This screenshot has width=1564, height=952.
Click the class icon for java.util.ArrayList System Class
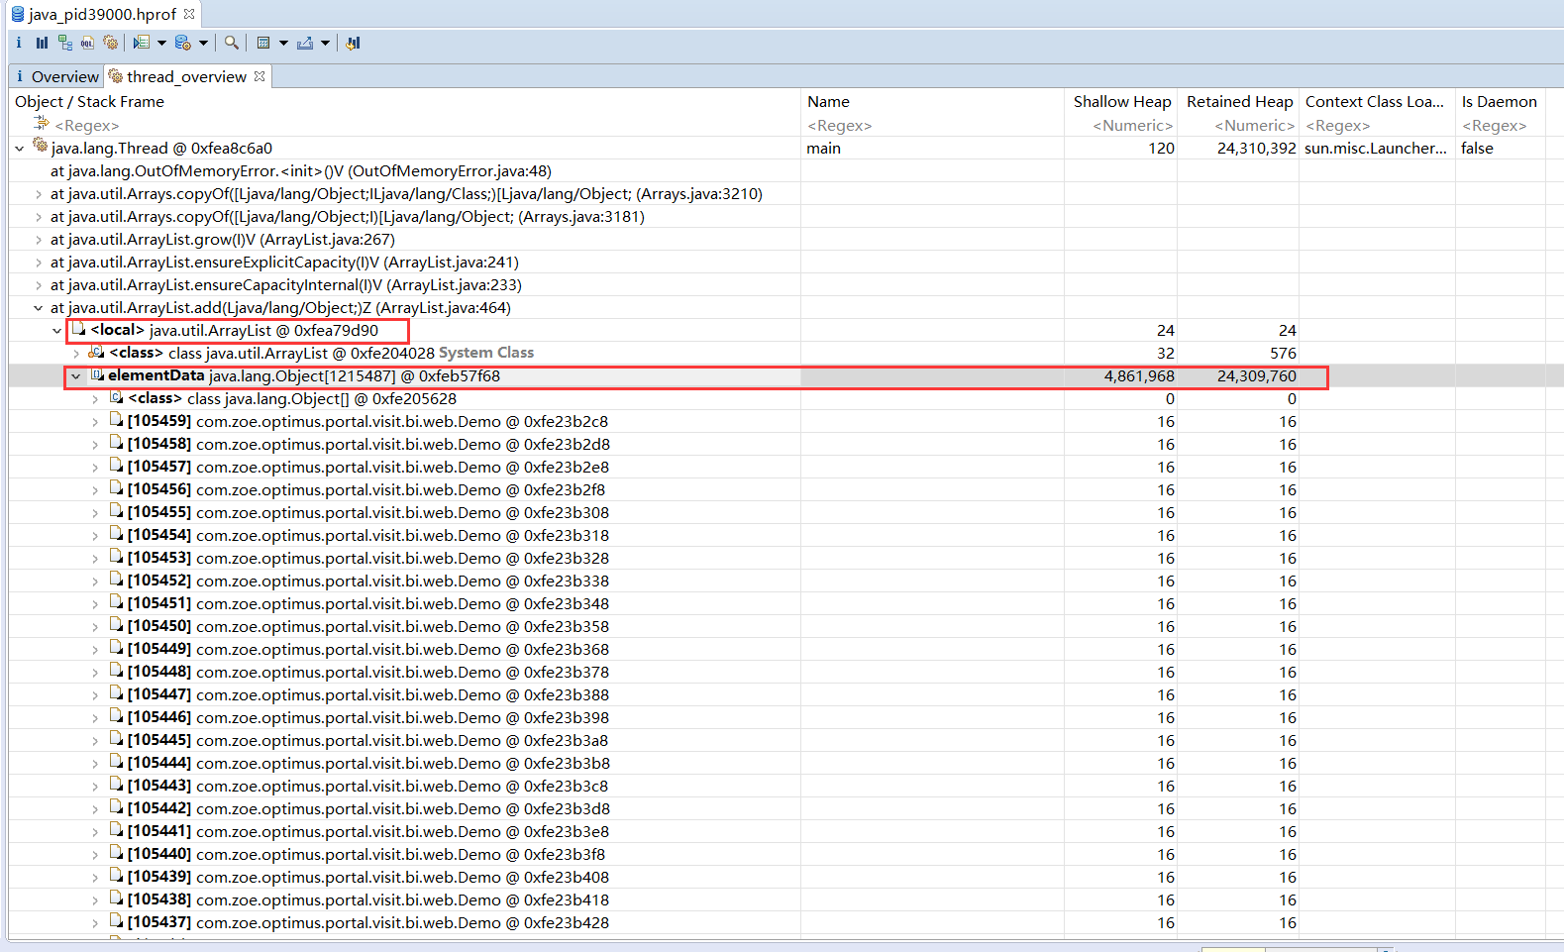click(96, 352)
